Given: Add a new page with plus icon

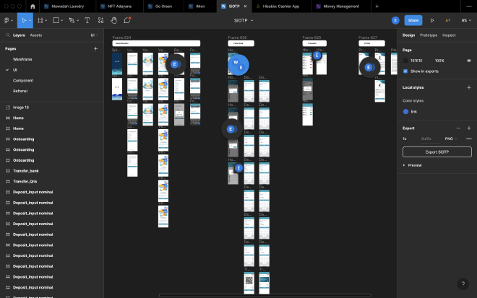Looking at the screenshot, I should (x=95, y=48).
